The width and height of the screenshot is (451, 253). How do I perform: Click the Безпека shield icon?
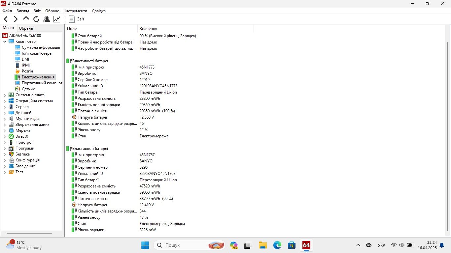pos(11,154)
